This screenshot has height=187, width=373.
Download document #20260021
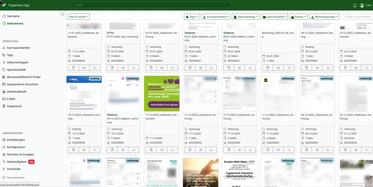[250, 67]
